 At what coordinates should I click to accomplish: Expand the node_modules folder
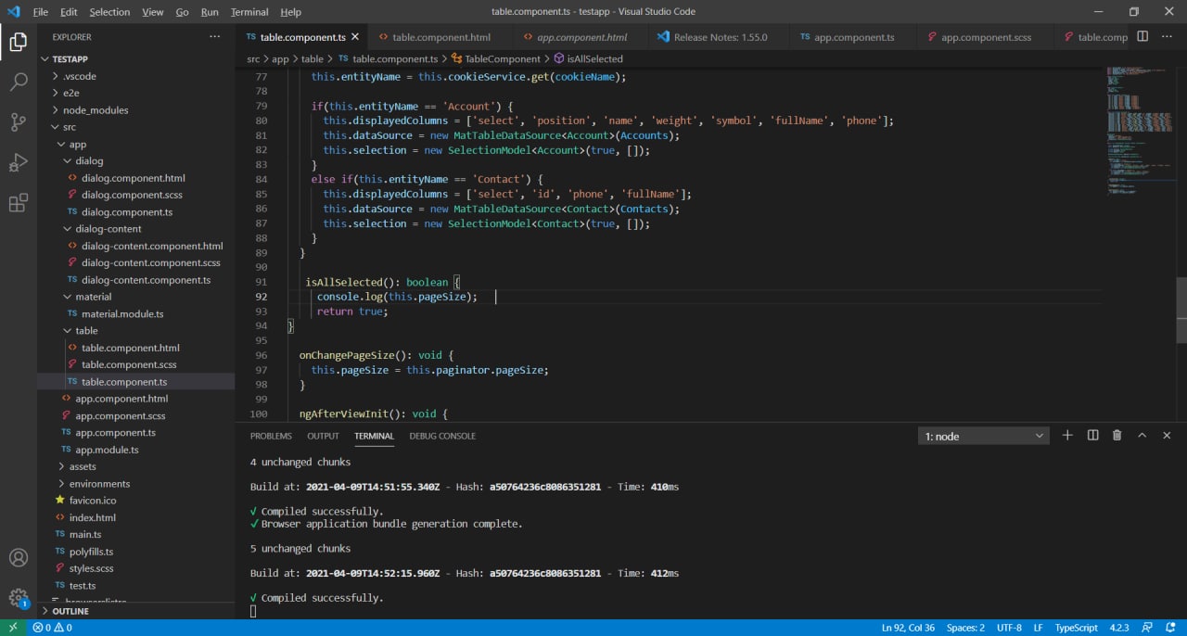pos(95,110)
